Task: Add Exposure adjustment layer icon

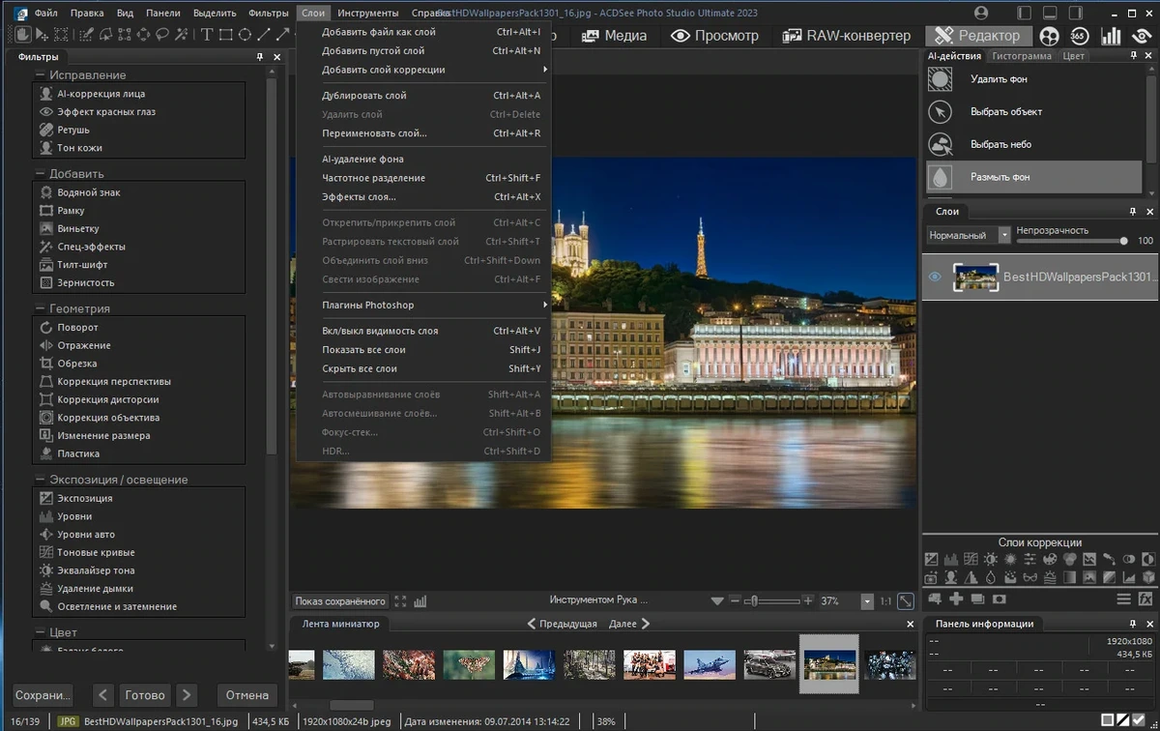Action: click(932, 559)
